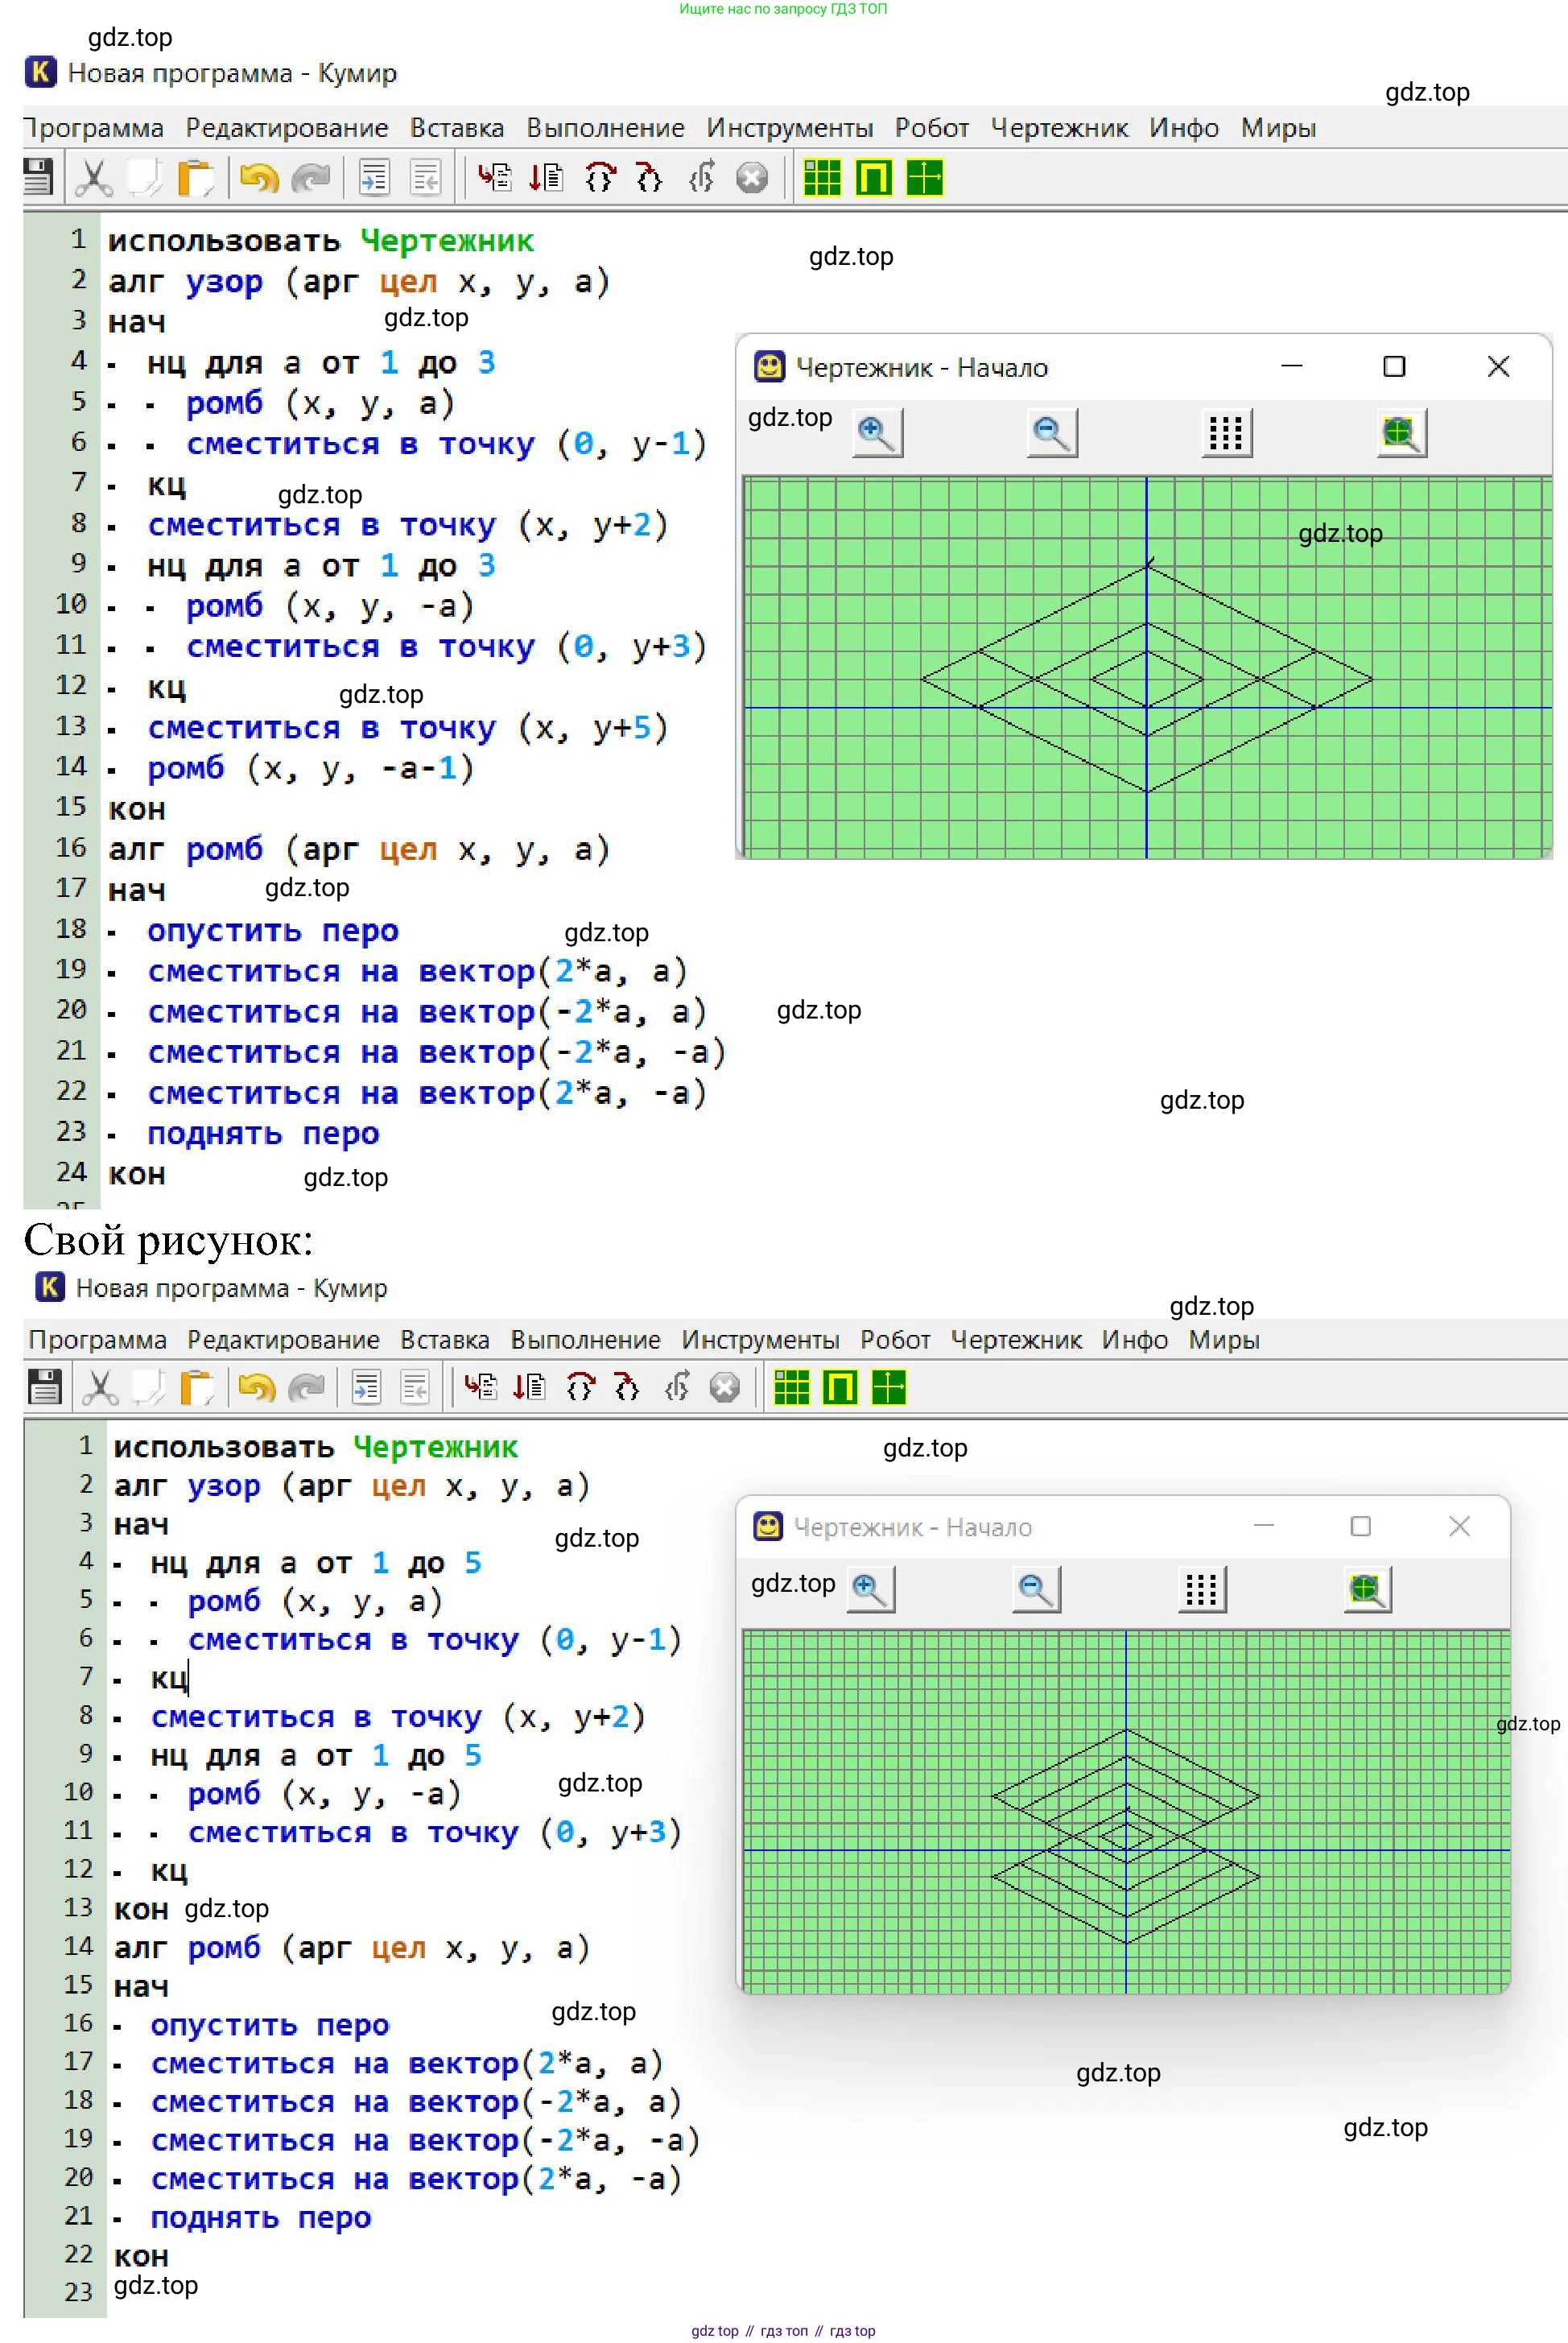Toggle grid dots button in lower Чертежник window
Screen dimensions: 1568x2343
(1201, 1589)
